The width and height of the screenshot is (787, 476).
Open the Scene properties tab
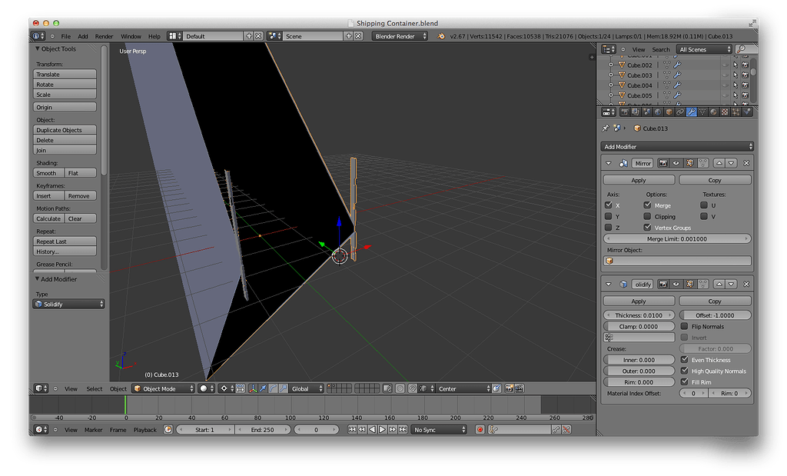(x=647, y=112)
